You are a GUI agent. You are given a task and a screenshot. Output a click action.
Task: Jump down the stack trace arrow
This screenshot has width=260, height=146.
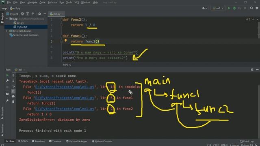click(13, 81)
